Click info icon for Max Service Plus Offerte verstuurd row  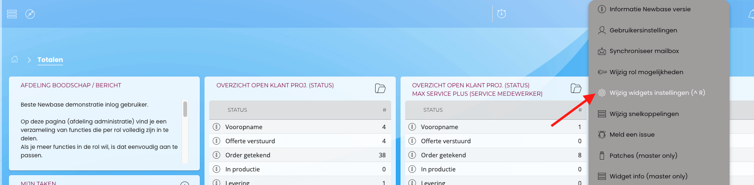[x=412, y=141]
